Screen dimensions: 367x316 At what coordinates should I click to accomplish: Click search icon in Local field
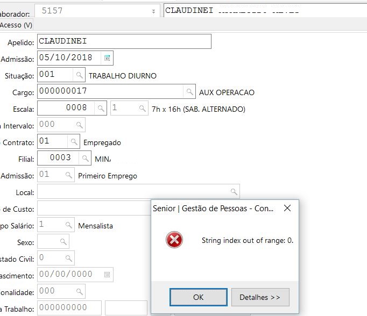[x=234, y=192]
